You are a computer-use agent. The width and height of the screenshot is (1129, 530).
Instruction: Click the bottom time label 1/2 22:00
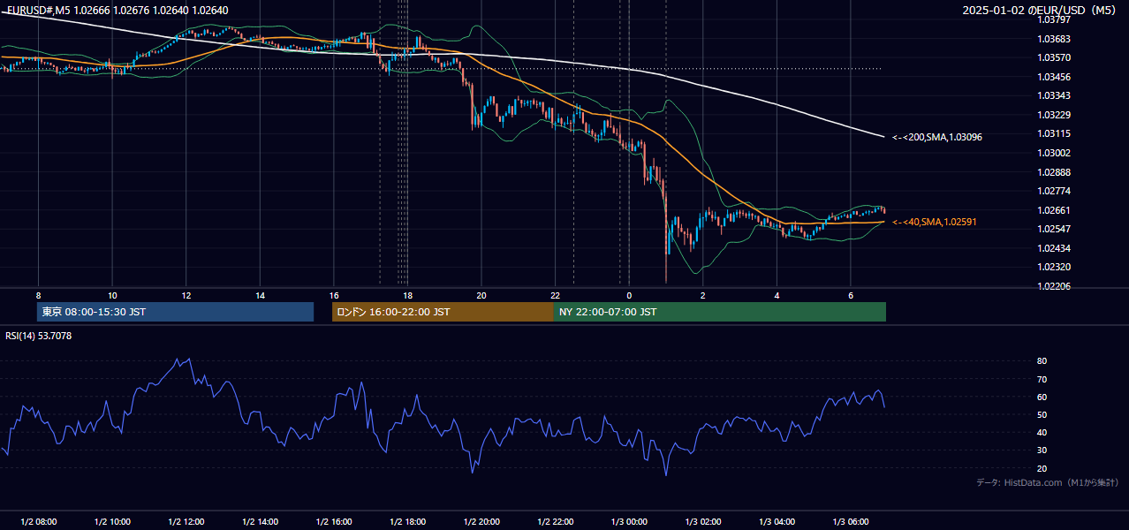556,522
